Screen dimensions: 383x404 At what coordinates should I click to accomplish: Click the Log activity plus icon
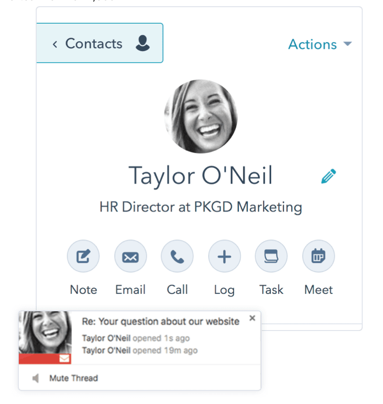click(225, 256)
